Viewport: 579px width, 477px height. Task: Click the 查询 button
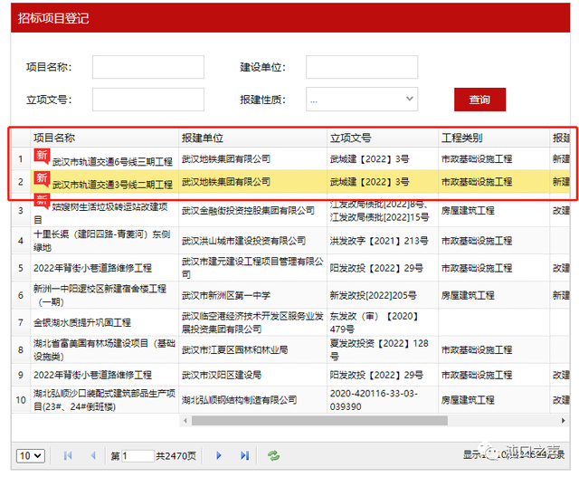(479, 100)
